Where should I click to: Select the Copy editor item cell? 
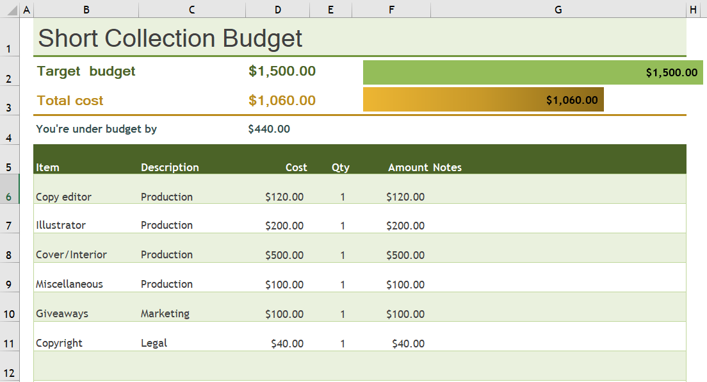coord(63,197)
